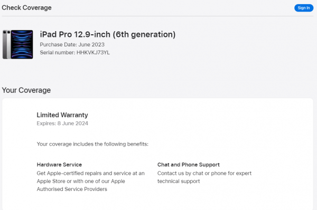This screenshot has width=317, height=210.
Task: Click the Check Coverage page title
Action: pos(27,8)
